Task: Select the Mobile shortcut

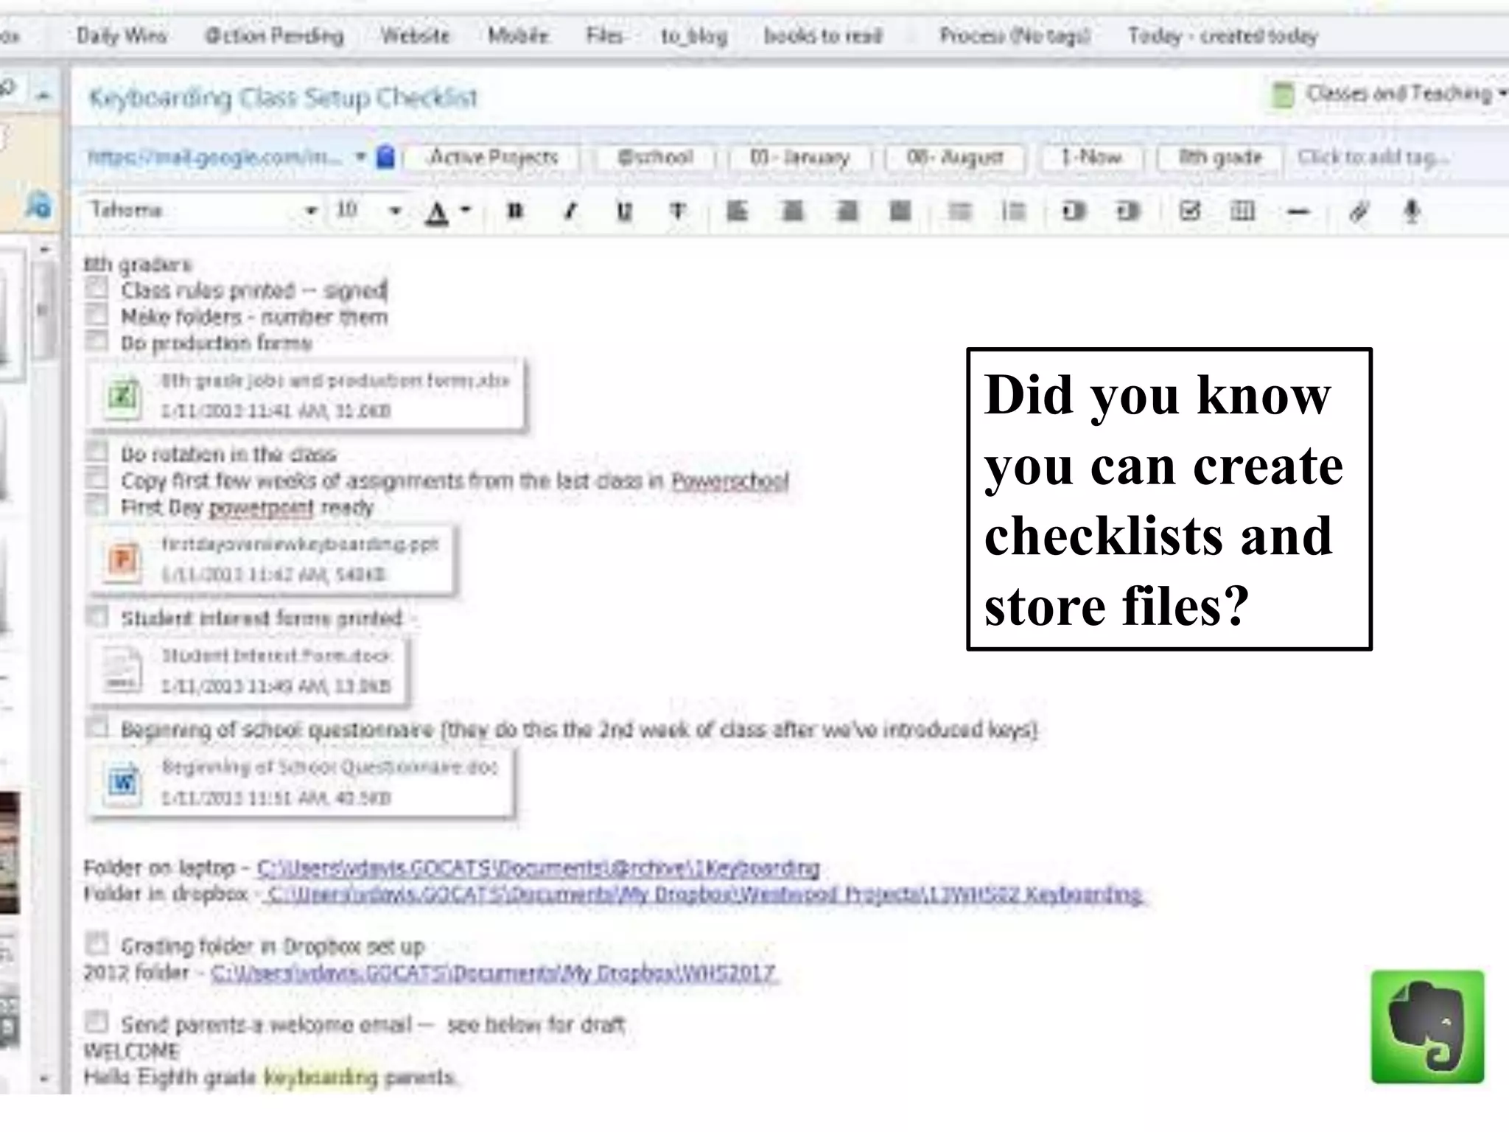Action: (x=518, y=35)
